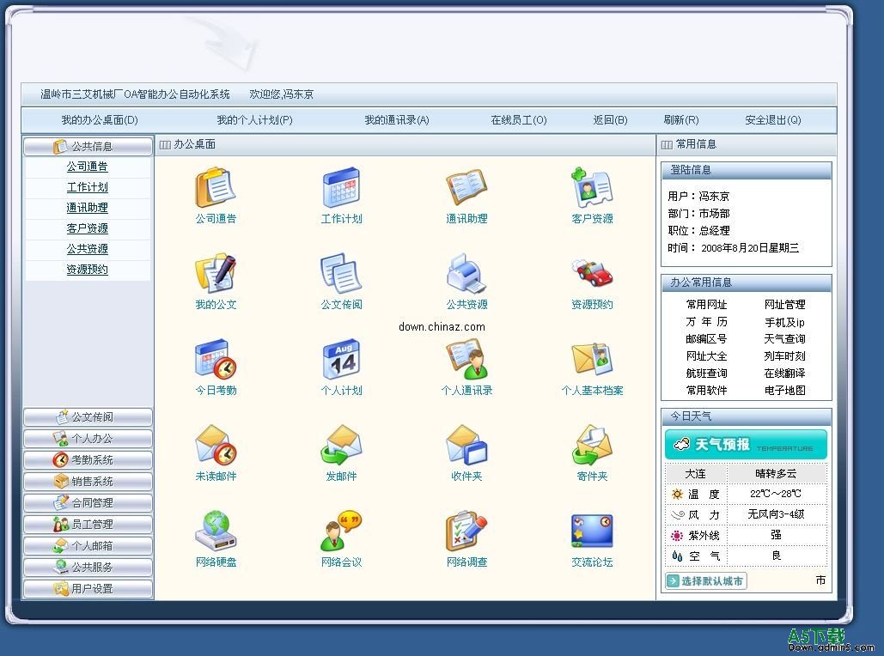This screenshot has width=884, height=656.
Task: Open the 公司通告 desktop icon
Action: 215,188
